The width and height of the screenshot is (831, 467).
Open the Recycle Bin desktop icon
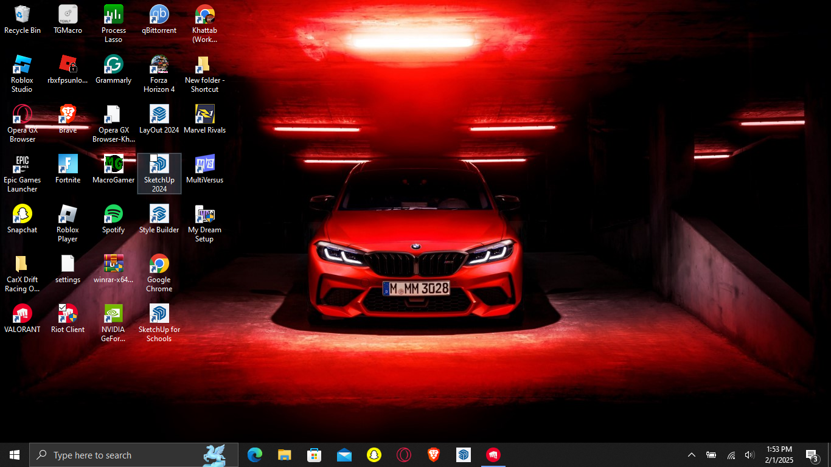click(x=23, y=19)
